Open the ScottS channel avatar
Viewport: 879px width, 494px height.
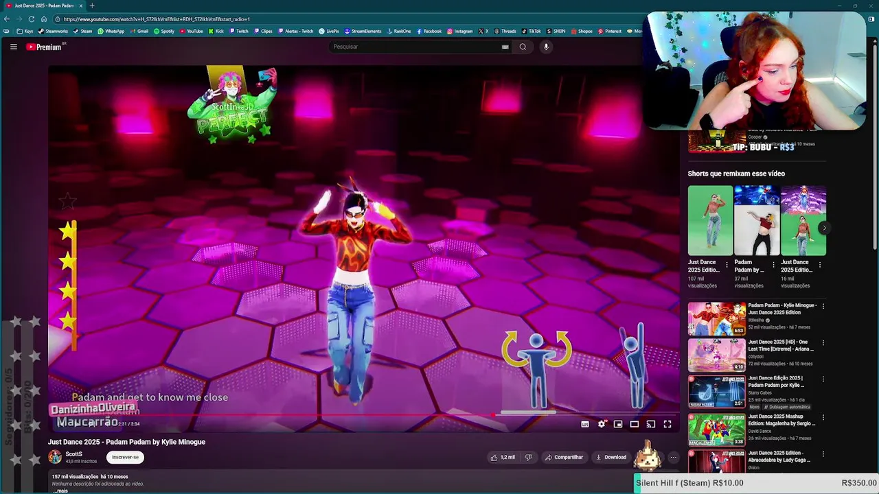(55, 457)
